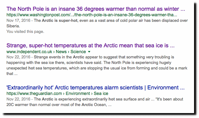
Task: Select the Environment breadcrumb under Guardian result
Action: [78, 93]
